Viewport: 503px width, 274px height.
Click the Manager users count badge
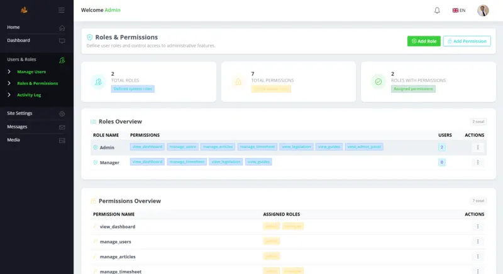click(x=442, y=162)
